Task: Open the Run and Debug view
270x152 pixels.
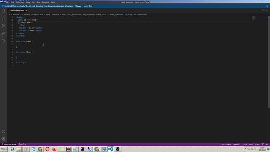Action: click(3, 33)
